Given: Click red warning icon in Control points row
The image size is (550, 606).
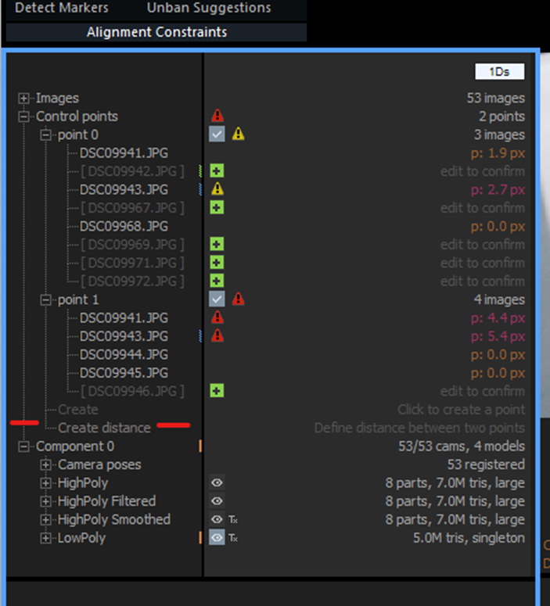Looking at the screenshot, I should tap(217, 117).
